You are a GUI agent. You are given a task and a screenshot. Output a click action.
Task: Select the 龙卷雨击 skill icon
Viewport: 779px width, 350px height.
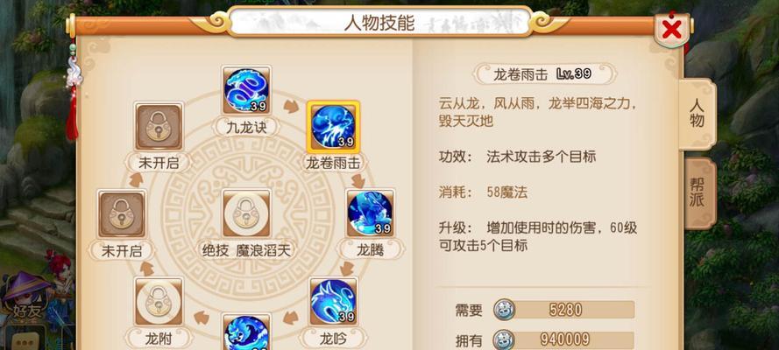coord(333,127)
